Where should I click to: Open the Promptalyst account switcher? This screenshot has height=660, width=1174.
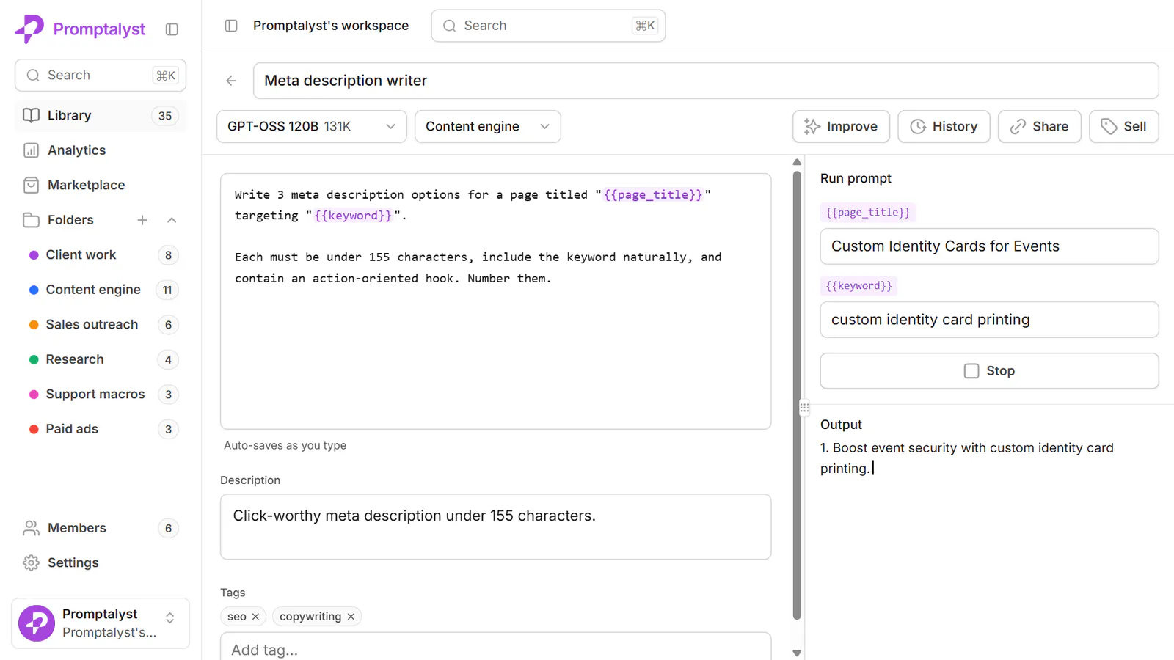tap(101, 623)
